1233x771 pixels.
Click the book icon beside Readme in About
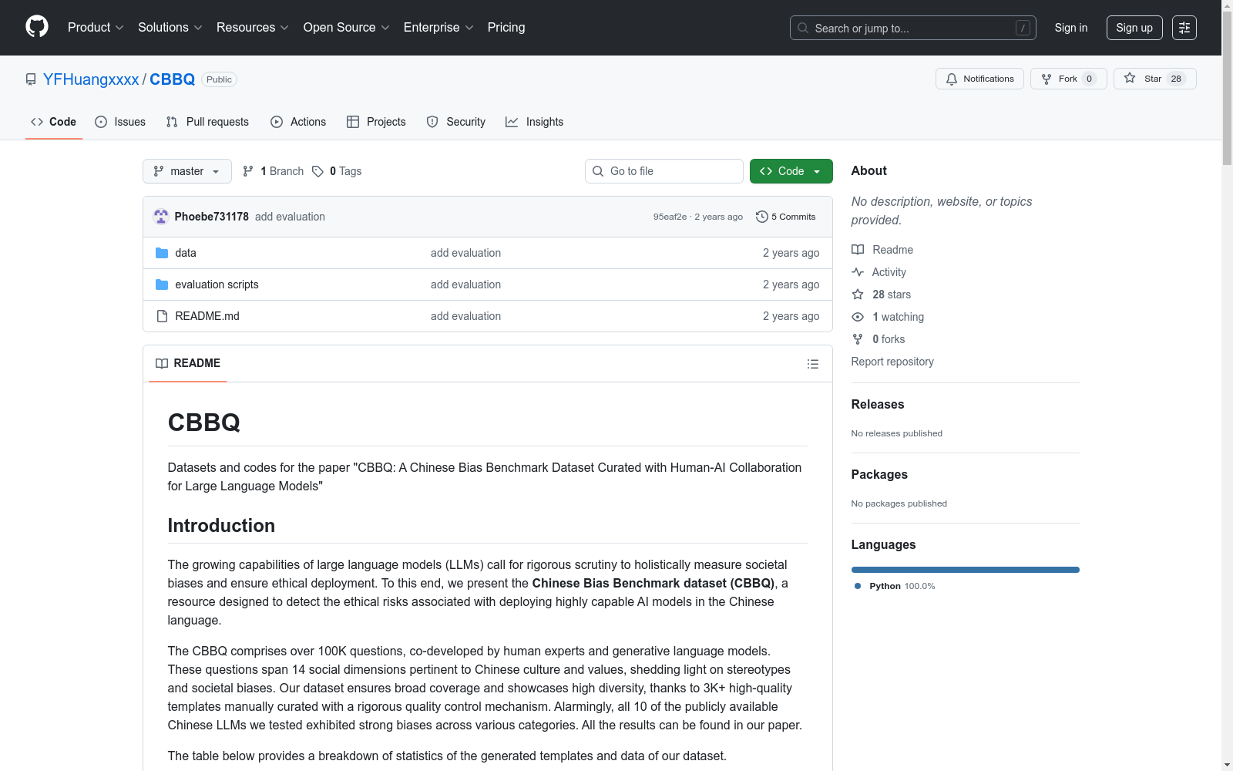[858, 250]
